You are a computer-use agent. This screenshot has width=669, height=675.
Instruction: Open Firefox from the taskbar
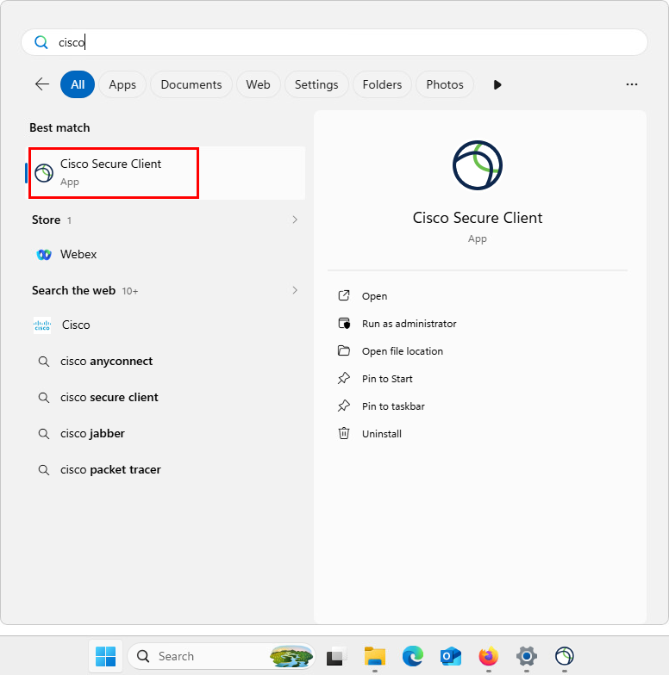pyautogui.click(x=488, y=656)
